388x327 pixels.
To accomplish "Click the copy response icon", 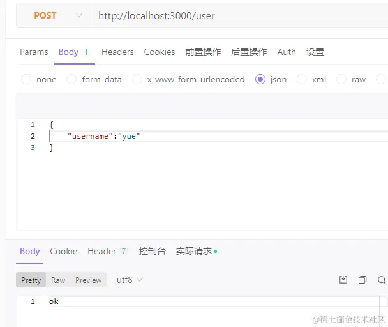I will (x=362, y=280).
